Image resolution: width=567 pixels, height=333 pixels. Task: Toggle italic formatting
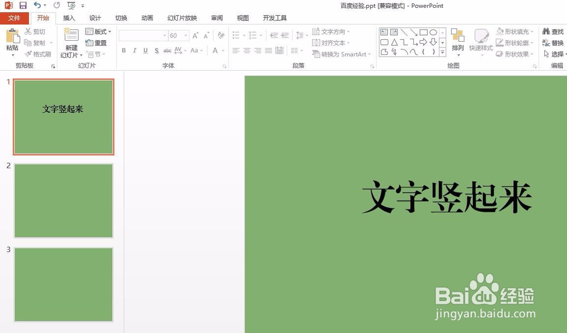tap(134, 50)
